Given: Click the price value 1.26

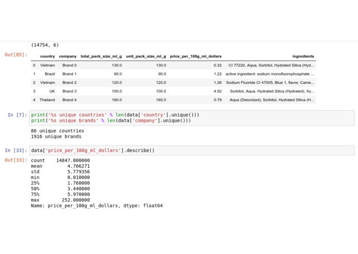Looking at the screenshot, I should (x=217, y=82).
